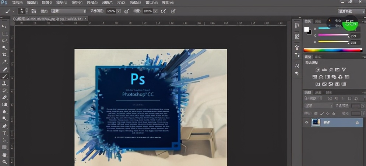
Task: Open the brush painting mode dropdown
Action: tap(68, 11)
